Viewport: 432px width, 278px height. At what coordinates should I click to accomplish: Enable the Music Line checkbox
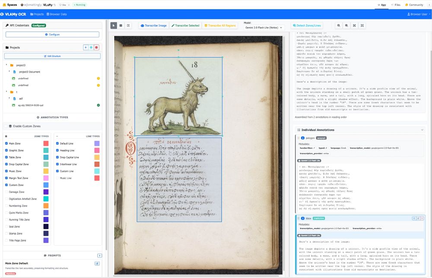click(57, 178)
